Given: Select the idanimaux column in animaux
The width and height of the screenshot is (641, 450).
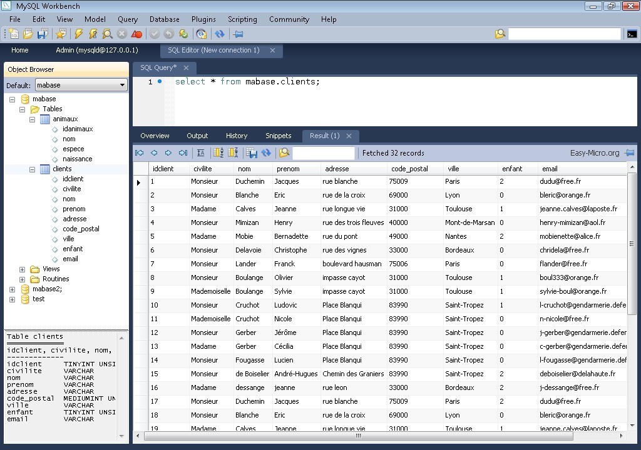Looking at the screenshot, I should [78, 129].
